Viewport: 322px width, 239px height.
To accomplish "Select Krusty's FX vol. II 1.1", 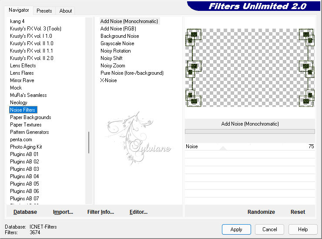I will (x=31, y=51).
